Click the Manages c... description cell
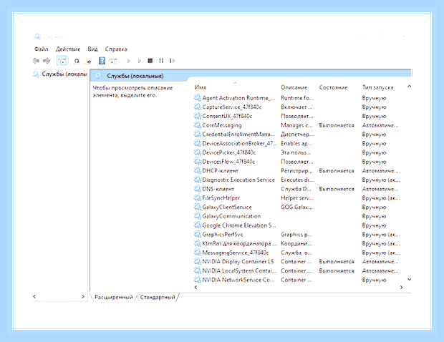The image size is (444, 342). point(296,125)
